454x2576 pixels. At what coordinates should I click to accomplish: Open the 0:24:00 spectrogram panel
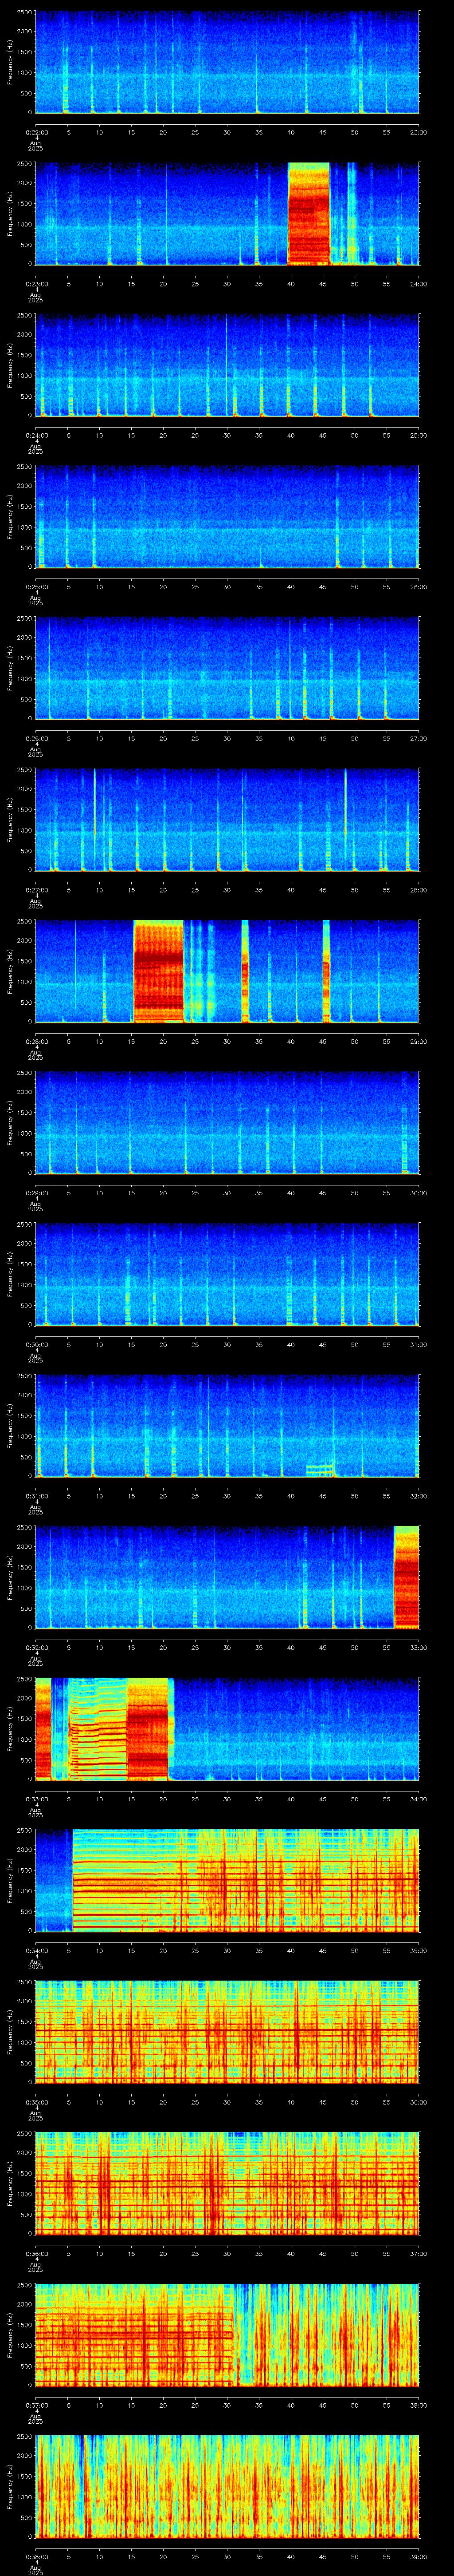pyautogui.click(x=227, y=365)
